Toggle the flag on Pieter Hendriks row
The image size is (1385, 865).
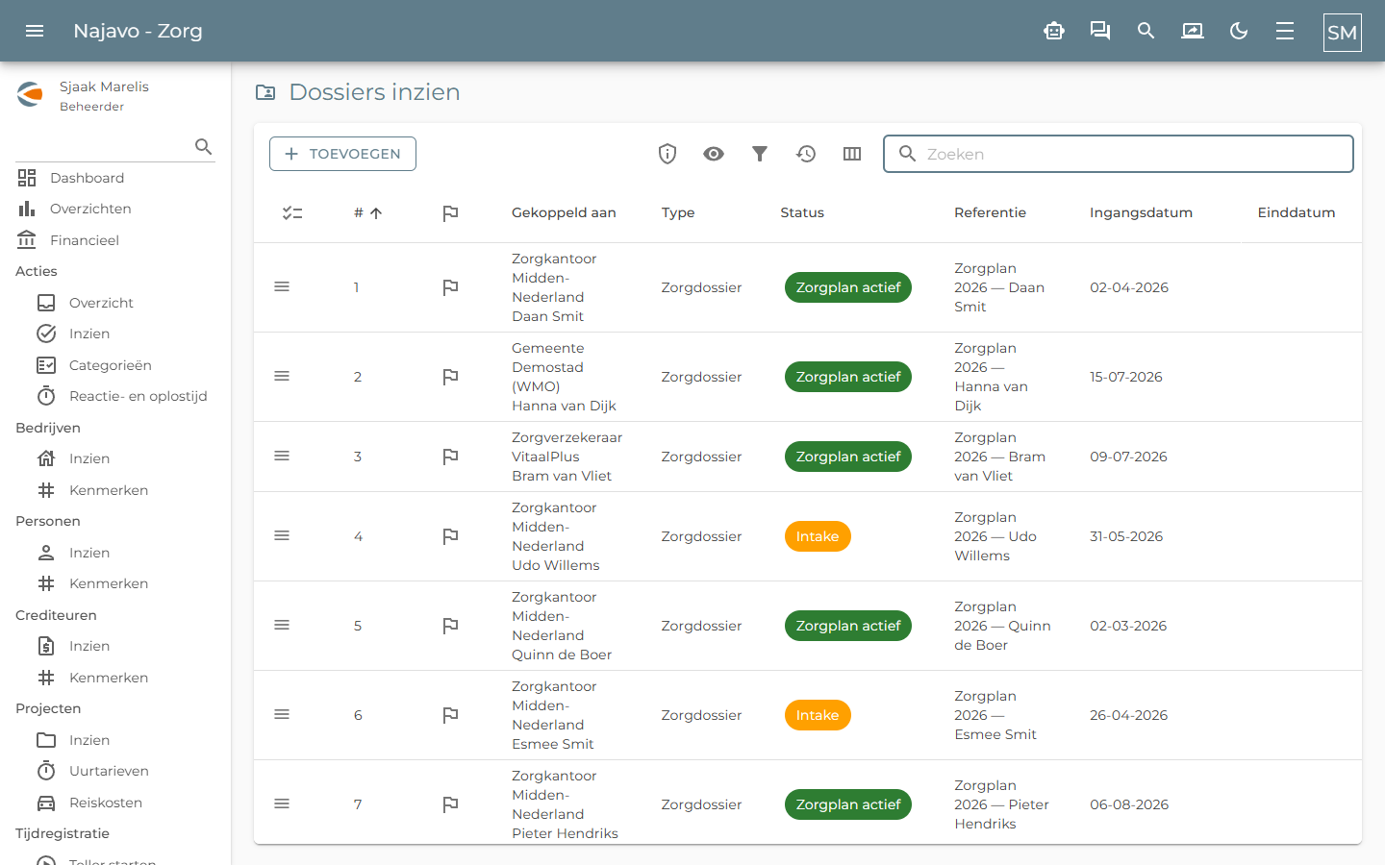450,804
